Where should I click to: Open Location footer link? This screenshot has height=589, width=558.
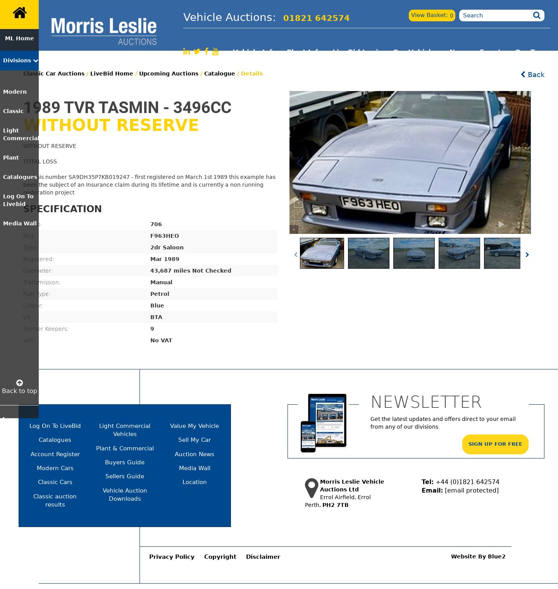click(x=195, y=482)
